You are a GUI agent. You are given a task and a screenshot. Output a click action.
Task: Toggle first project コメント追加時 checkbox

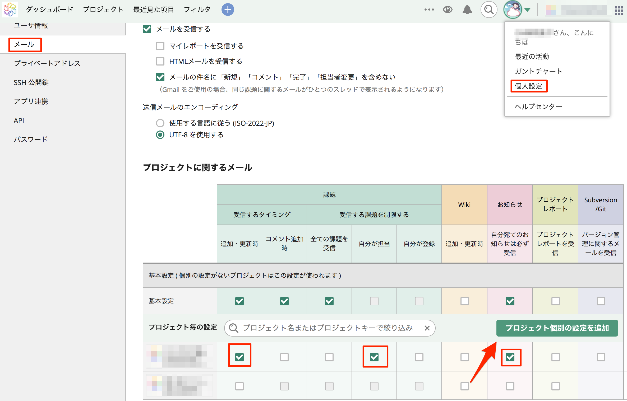(284, 357)
